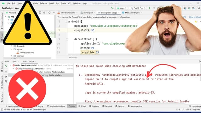201x113 pixels.
Task: Open the TODO tool window
Action: pyautogui.click(x=82, y=106)
